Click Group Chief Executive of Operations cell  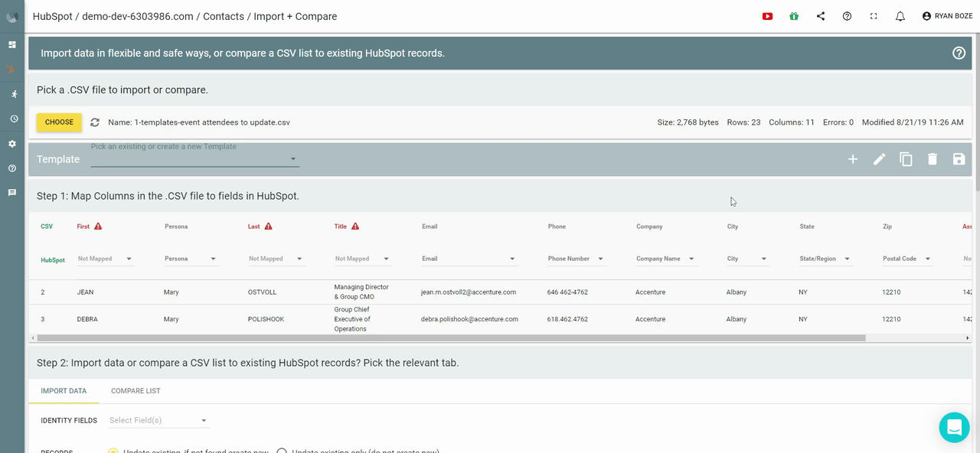coord(352,319)
